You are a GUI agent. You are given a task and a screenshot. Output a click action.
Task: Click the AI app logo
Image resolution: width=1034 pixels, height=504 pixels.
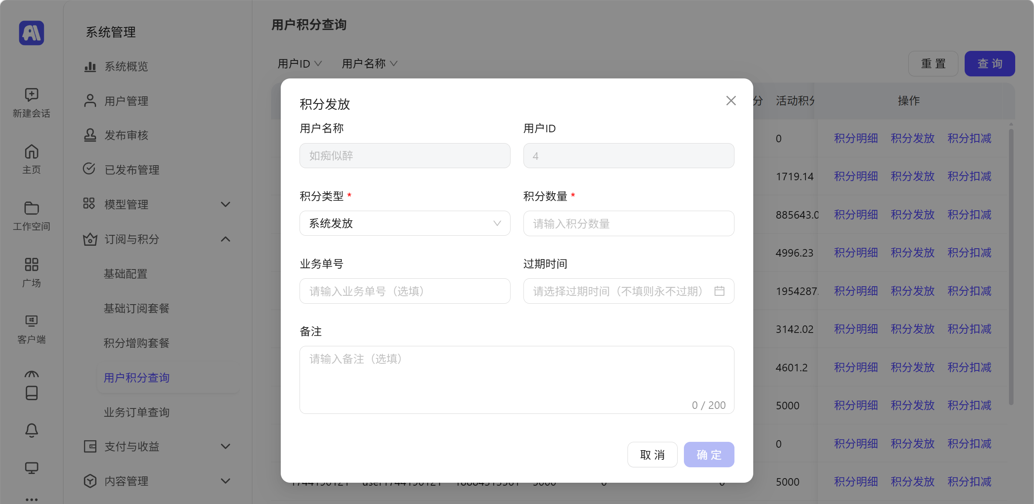coord(31,33)
